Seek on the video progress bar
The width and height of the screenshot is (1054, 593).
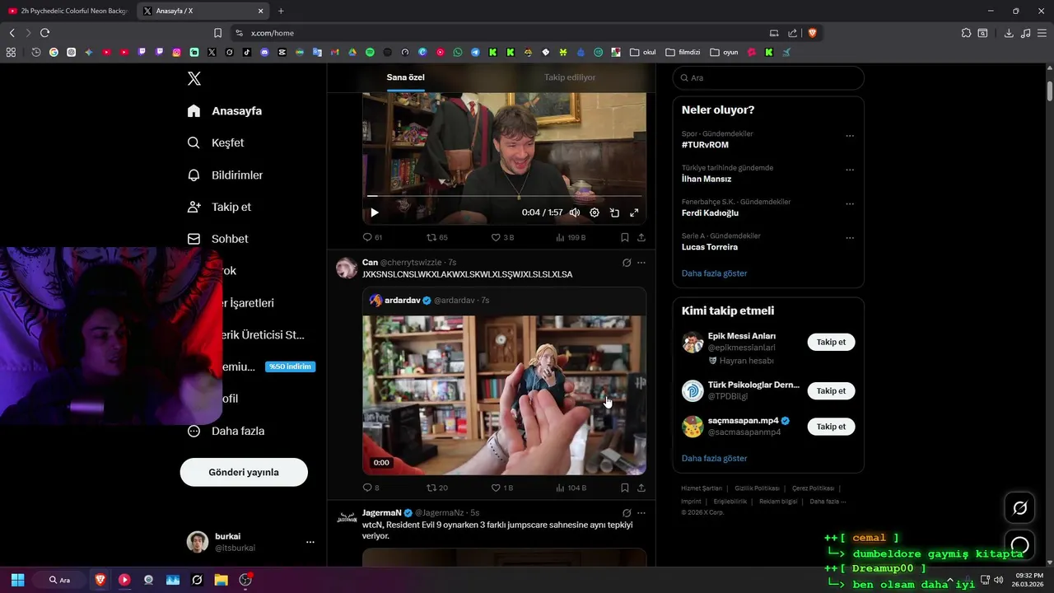click(x=504, y=196)
